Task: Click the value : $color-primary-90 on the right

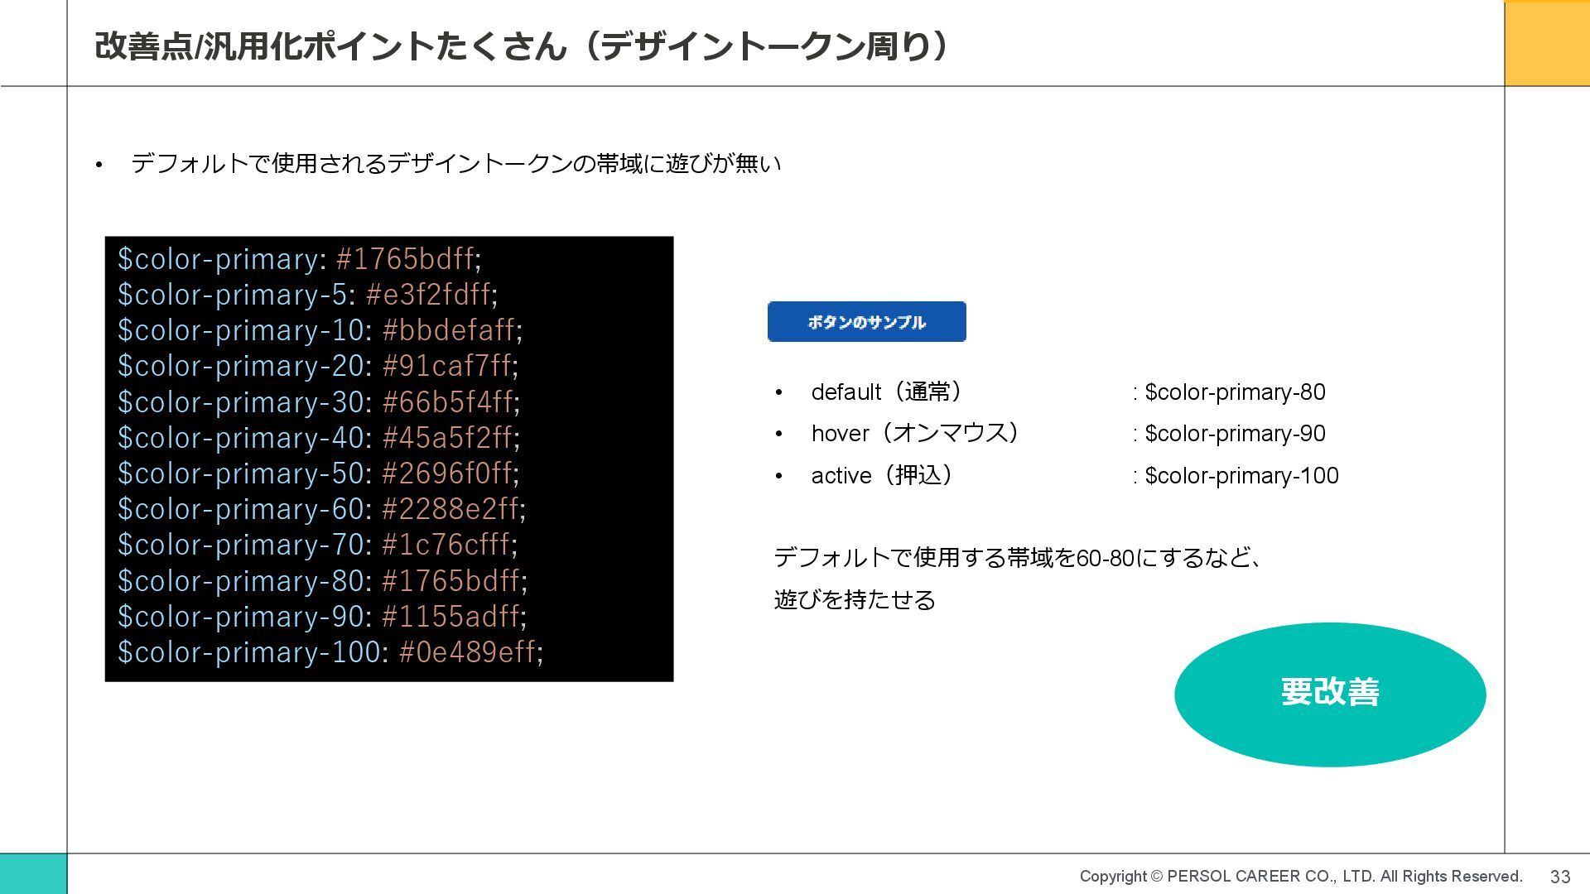Action: (1229, 434)
